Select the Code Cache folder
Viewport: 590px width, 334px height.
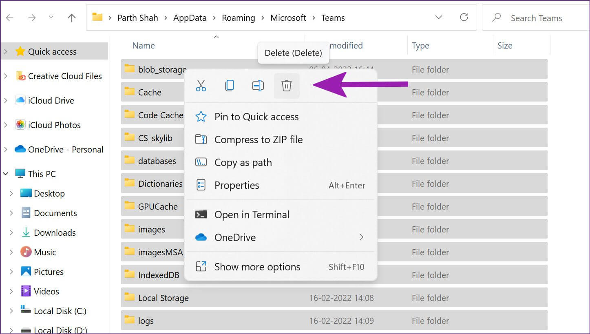pos(153,115)
